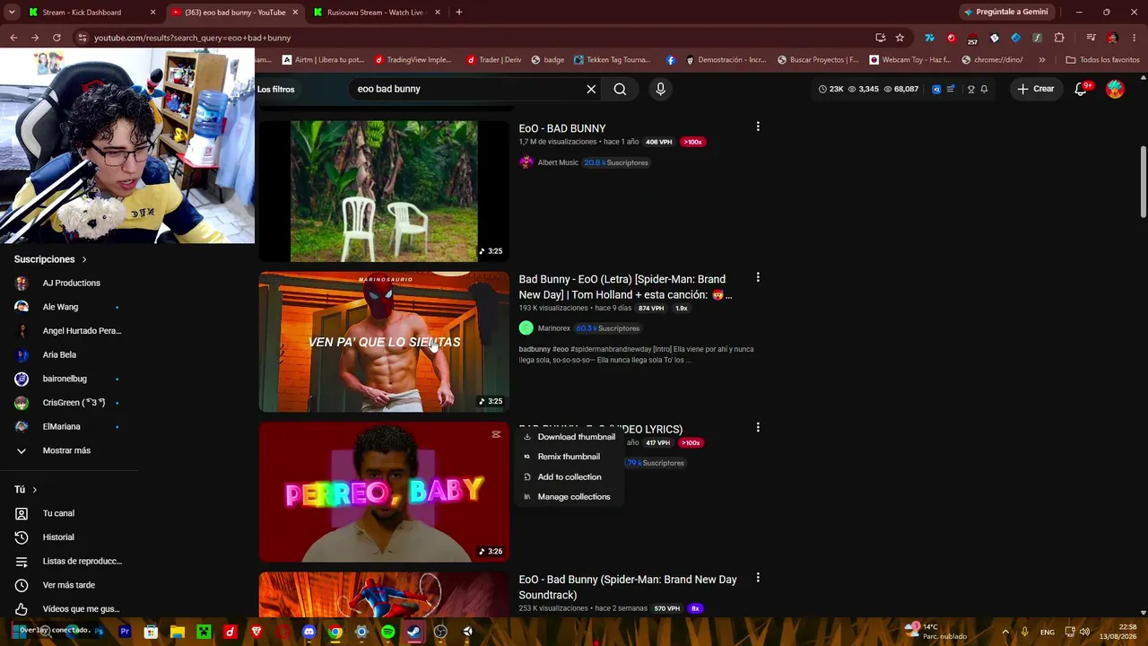Open AJ Productions subscription
This screenshot has height=646, width=1148.
tap(69, 283)
